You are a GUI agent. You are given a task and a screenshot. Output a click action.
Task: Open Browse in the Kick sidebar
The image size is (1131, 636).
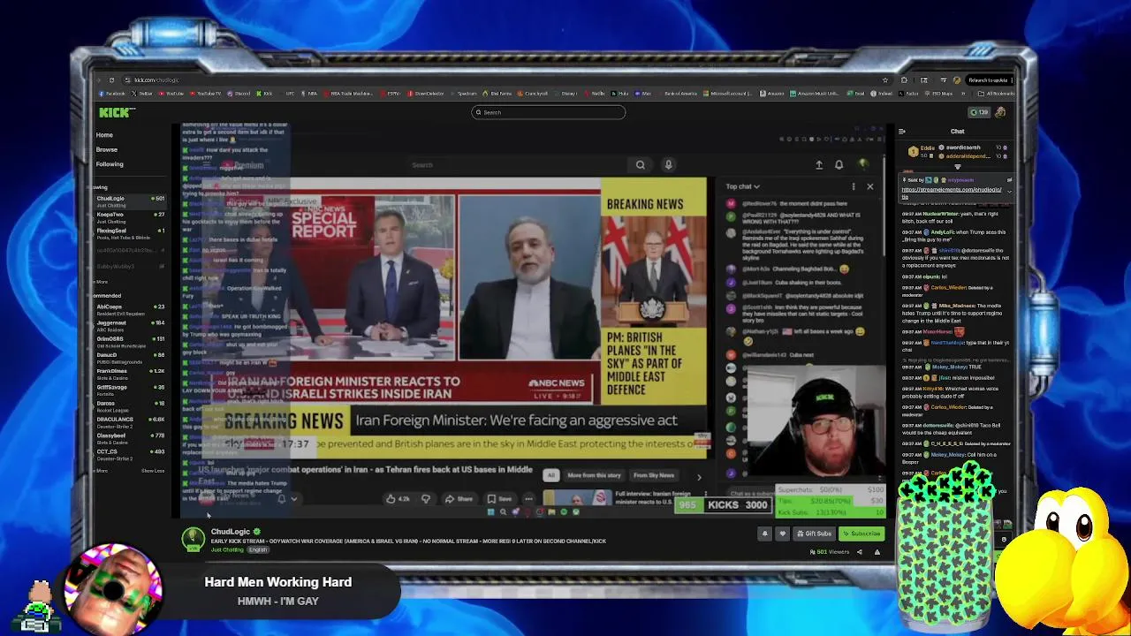pyautogui.click(x=106, y=149)
